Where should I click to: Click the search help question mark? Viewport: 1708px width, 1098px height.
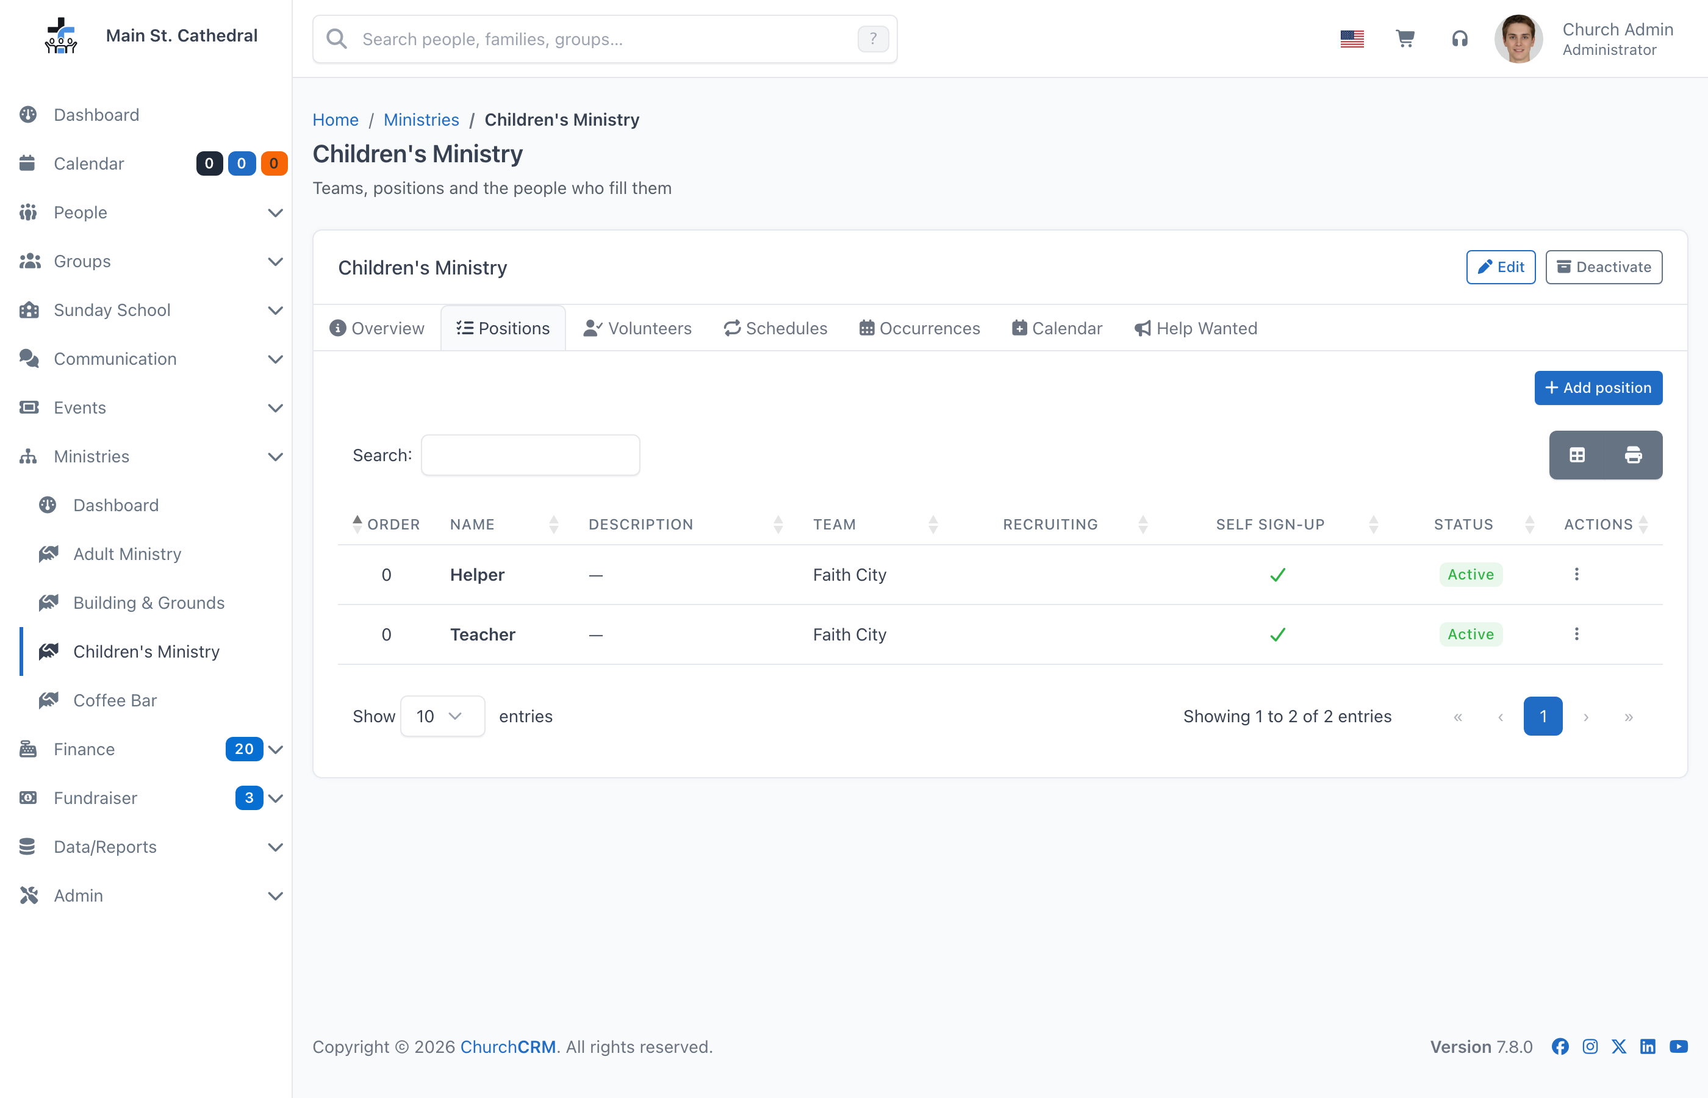[x=872, y=38]
